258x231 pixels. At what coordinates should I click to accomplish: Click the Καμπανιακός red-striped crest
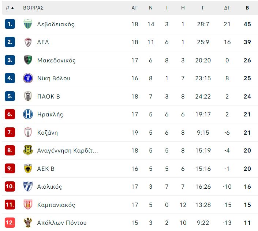point(28,205)
